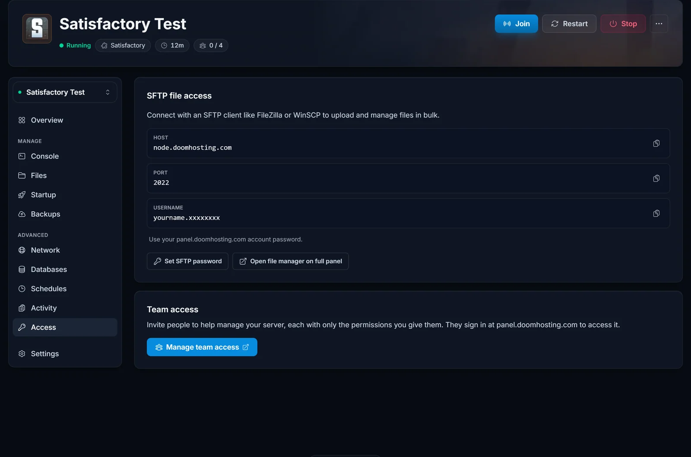Copy the SFTP port number
Viewport: 691px width, 457px height.
tap(656, 178)
